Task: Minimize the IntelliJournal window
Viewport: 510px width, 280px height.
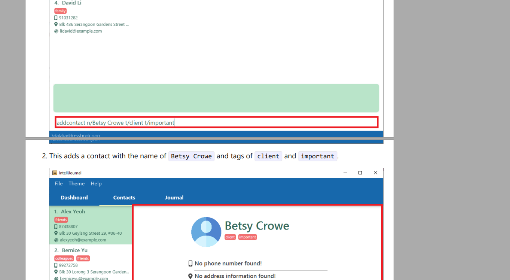Action: coord(345,173)
